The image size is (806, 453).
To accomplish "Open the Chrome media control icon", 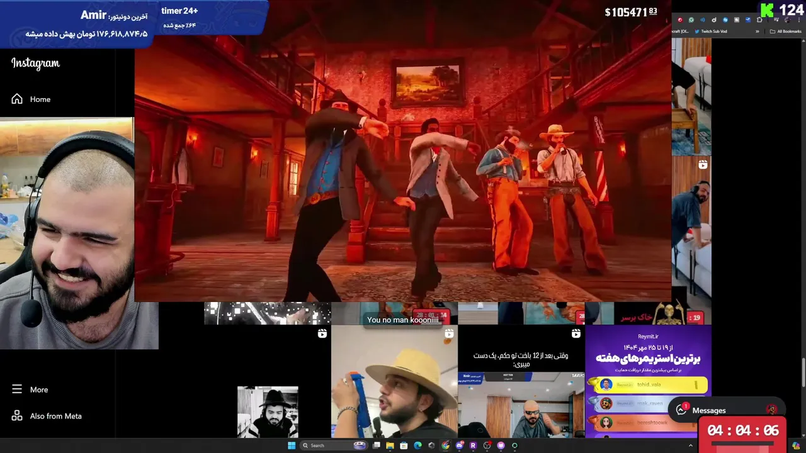I will pyautogui.click(x=776, y=20).
